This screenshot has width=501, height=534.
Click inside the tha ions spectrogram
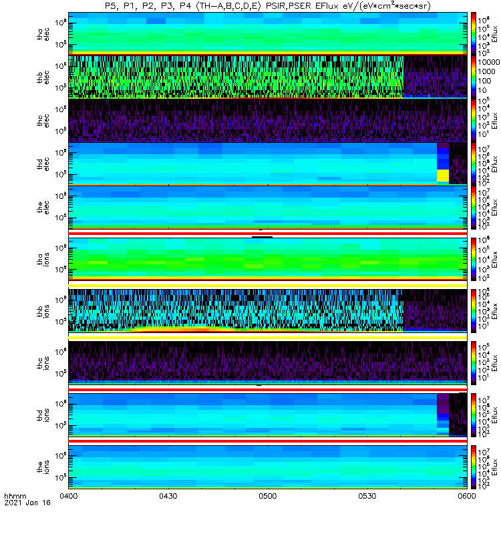[x=268, y=259]
